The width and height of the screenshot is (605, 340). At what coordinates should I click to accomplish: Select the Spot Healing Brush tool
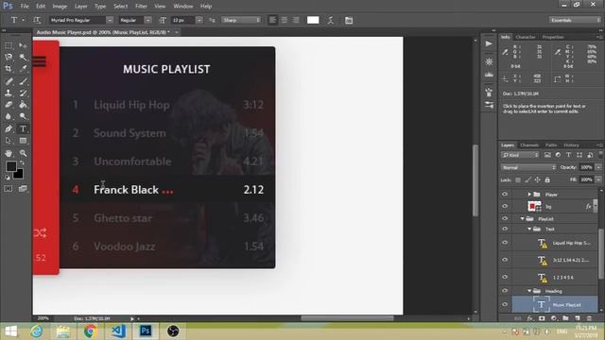click(x=9, y=81)
